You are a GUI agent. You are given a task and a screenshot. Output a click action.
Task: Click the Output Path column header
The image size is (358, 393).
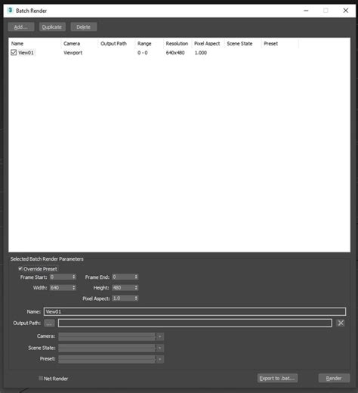pos(113,44)
